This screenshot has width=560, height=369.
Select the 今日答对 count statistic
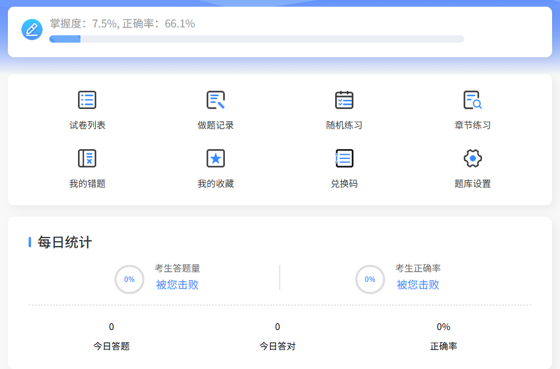coord(278,328)
